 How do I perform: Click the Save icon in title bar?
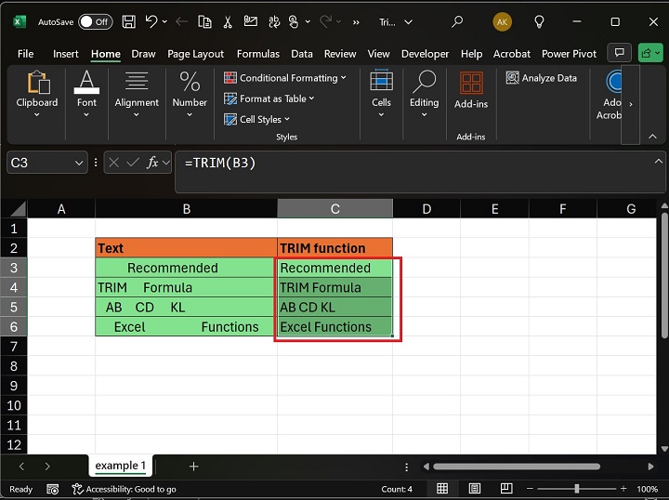click(x=128, y=21)
